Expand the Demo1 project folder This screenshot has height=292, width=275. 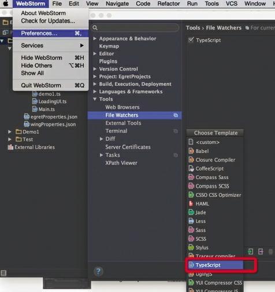click(9, 132)
